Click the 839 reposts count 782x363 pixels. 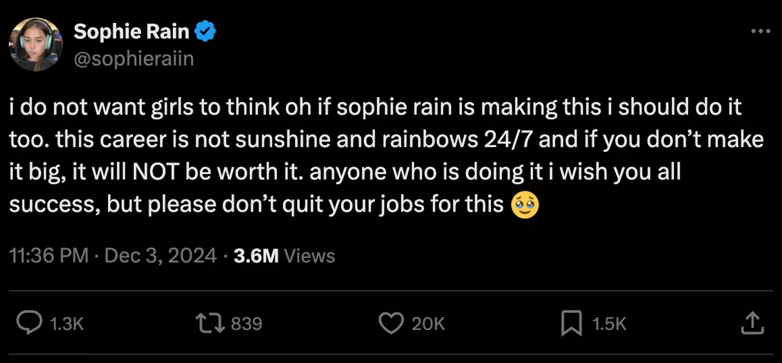(247, 324)
